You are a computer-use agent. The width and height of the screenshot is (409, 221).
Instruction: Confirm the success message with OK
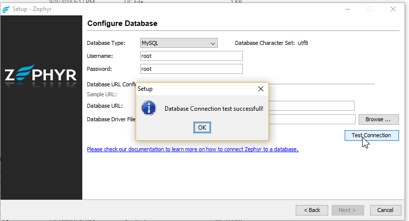pos(202,128)
